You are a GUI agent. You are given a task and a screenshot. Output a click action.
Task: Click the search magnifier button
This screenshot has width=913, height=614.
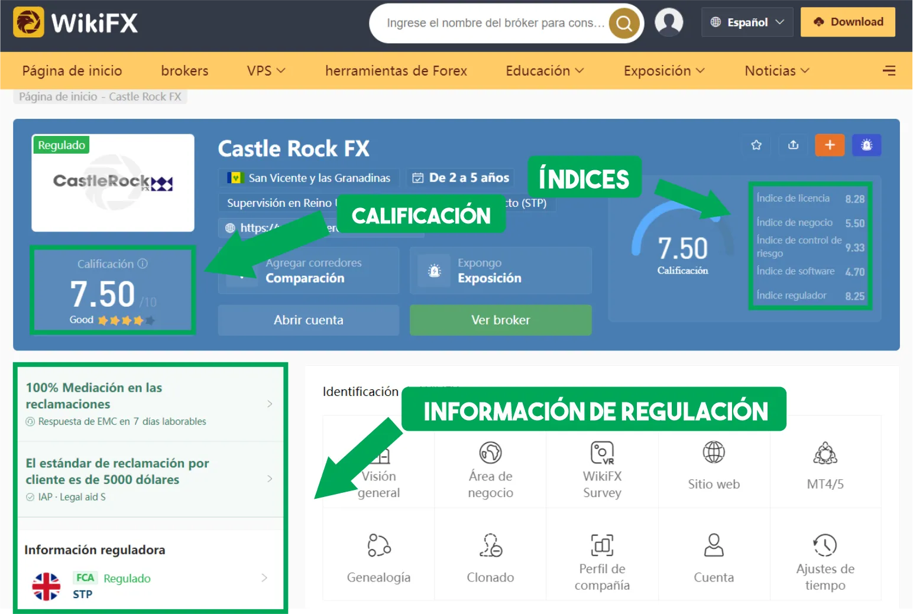[624, 24]
